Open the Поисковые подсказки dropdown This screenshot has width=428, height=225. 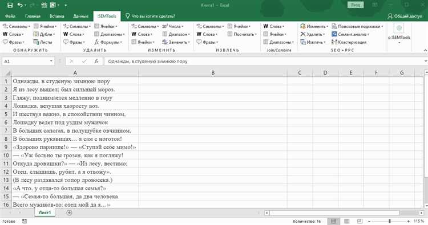click(x=357, y=26)
